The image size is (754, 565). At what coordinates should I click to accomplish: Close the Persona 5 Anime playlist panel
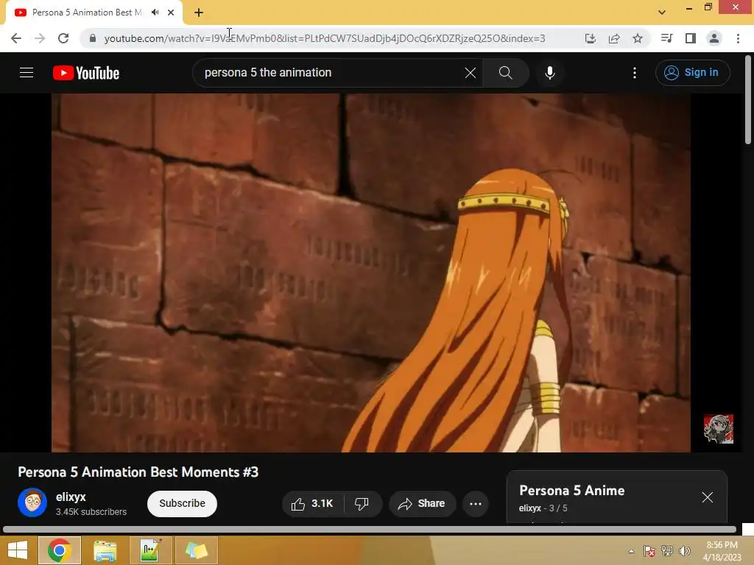pos(707,497)
